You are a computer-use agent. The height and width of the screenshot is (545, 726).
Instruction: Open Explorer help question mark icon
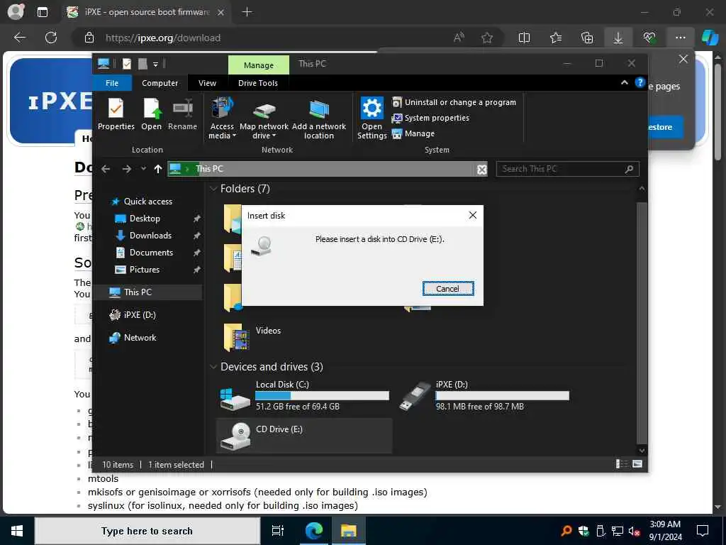[x=640, y=82]
